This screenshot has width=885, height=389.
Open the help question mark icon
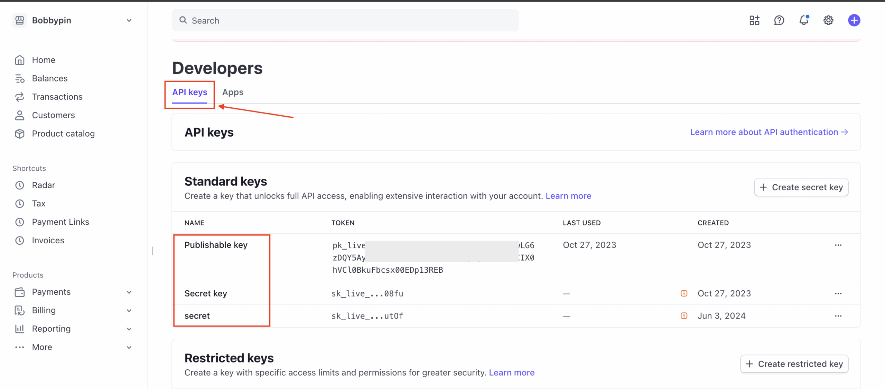(779, 20)
